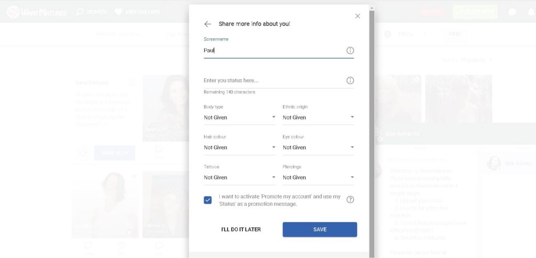Toggle the Promote my account checkbox
This screenshot has width=536, height=258.
[x=207, y=200]
